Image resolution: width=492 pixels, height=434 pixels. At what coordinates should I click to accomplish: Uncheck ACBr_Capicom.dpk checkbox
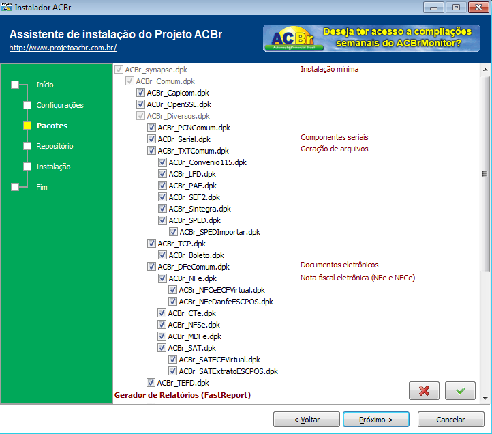(x=140, y=93)
